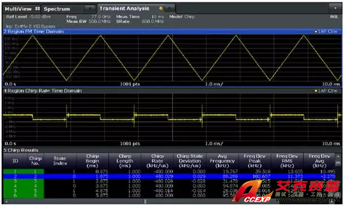The width and height of the screenshot is (344, 206).
Task: Open the Transient Analysis tab dropdown arrow
Action: [169, 8]
